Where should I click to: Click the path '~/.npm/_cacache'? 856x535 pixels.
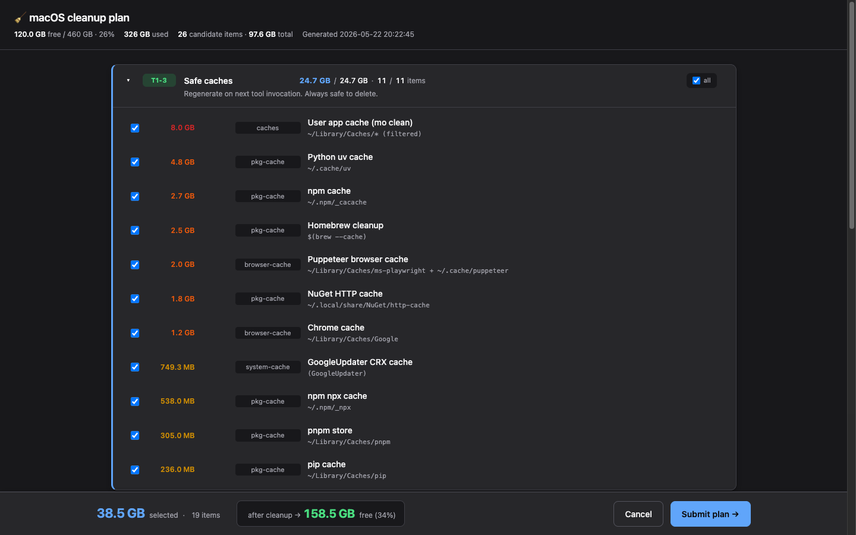tap(337, 203)
